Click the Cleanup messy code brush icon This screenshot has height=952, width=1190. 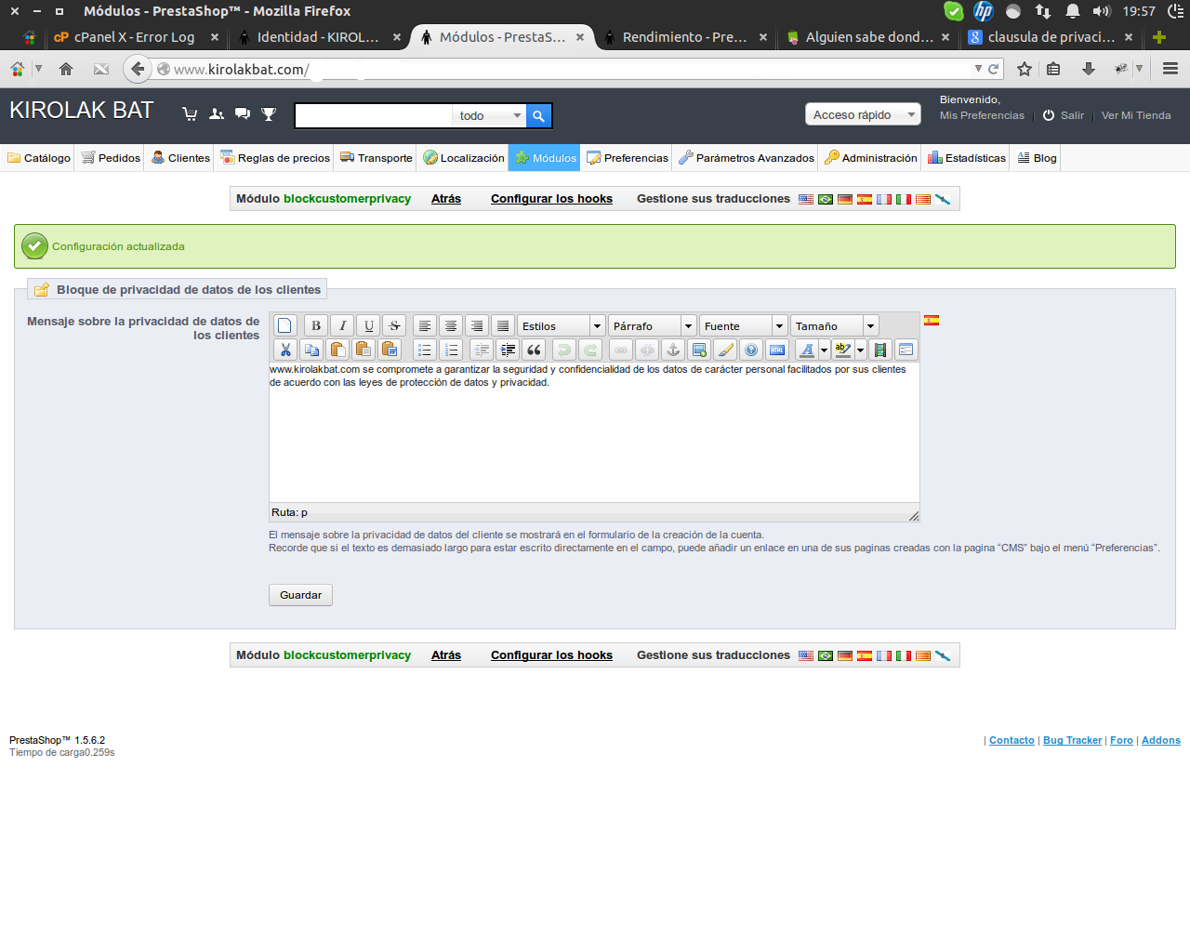(725, 350)
